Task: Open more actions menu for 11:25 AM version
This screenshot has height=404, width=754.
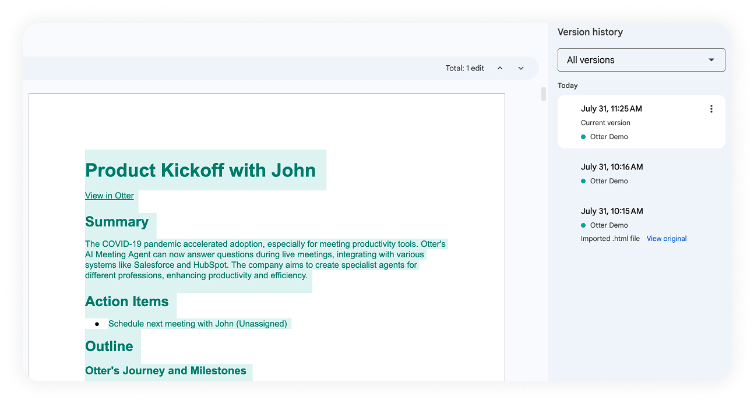Action: pyautogui.click(x=711, y=109)
